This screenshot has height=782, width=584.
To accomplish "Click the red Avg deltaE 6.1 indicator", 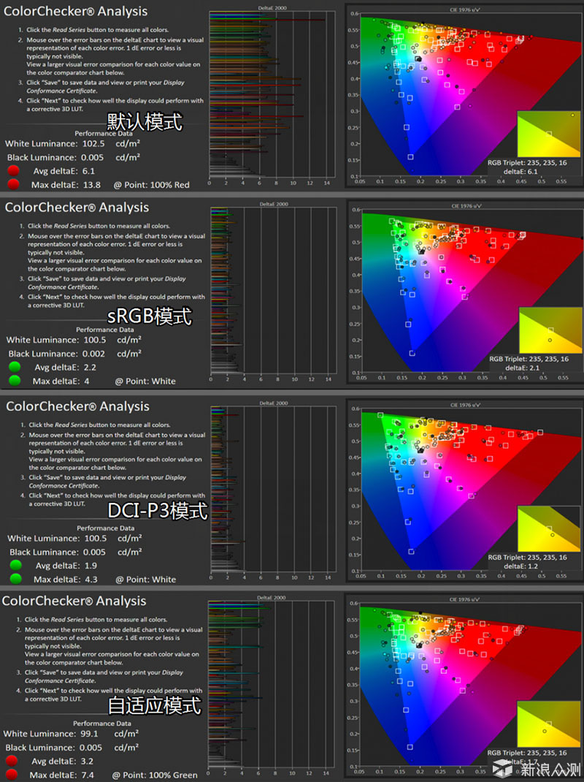I will 13,171.
